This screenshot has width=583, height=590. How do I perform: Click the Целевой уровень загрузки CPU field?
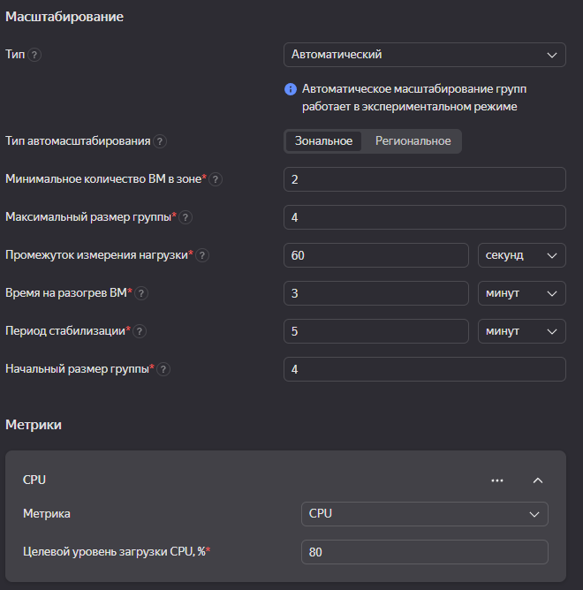click(x=425, y=552)
